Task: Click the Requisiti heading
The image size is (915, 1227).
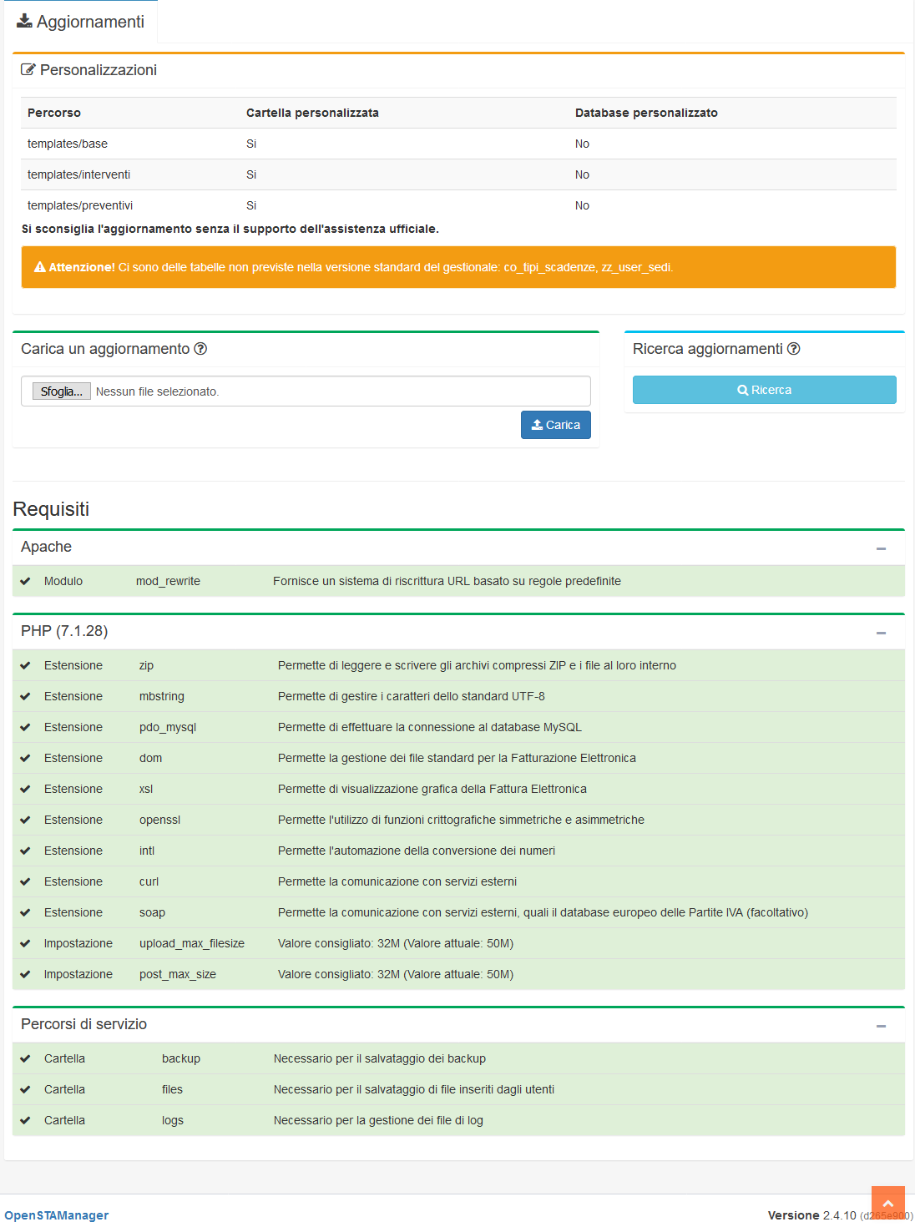Action: pyautogui.click(x=51, y=509)
